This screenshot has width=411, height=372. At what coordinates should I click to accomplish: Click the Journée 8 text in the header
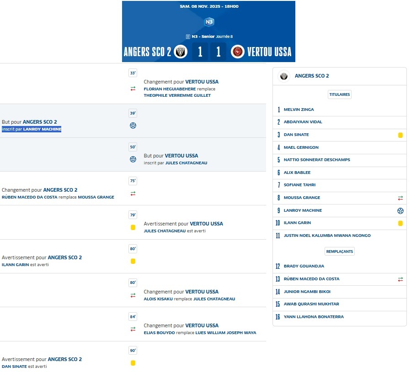point(224,37)
